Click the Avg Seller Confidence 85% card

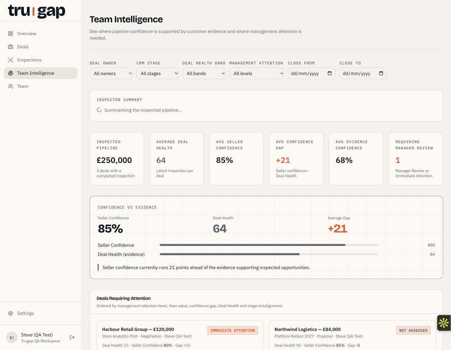coord(236,159)
